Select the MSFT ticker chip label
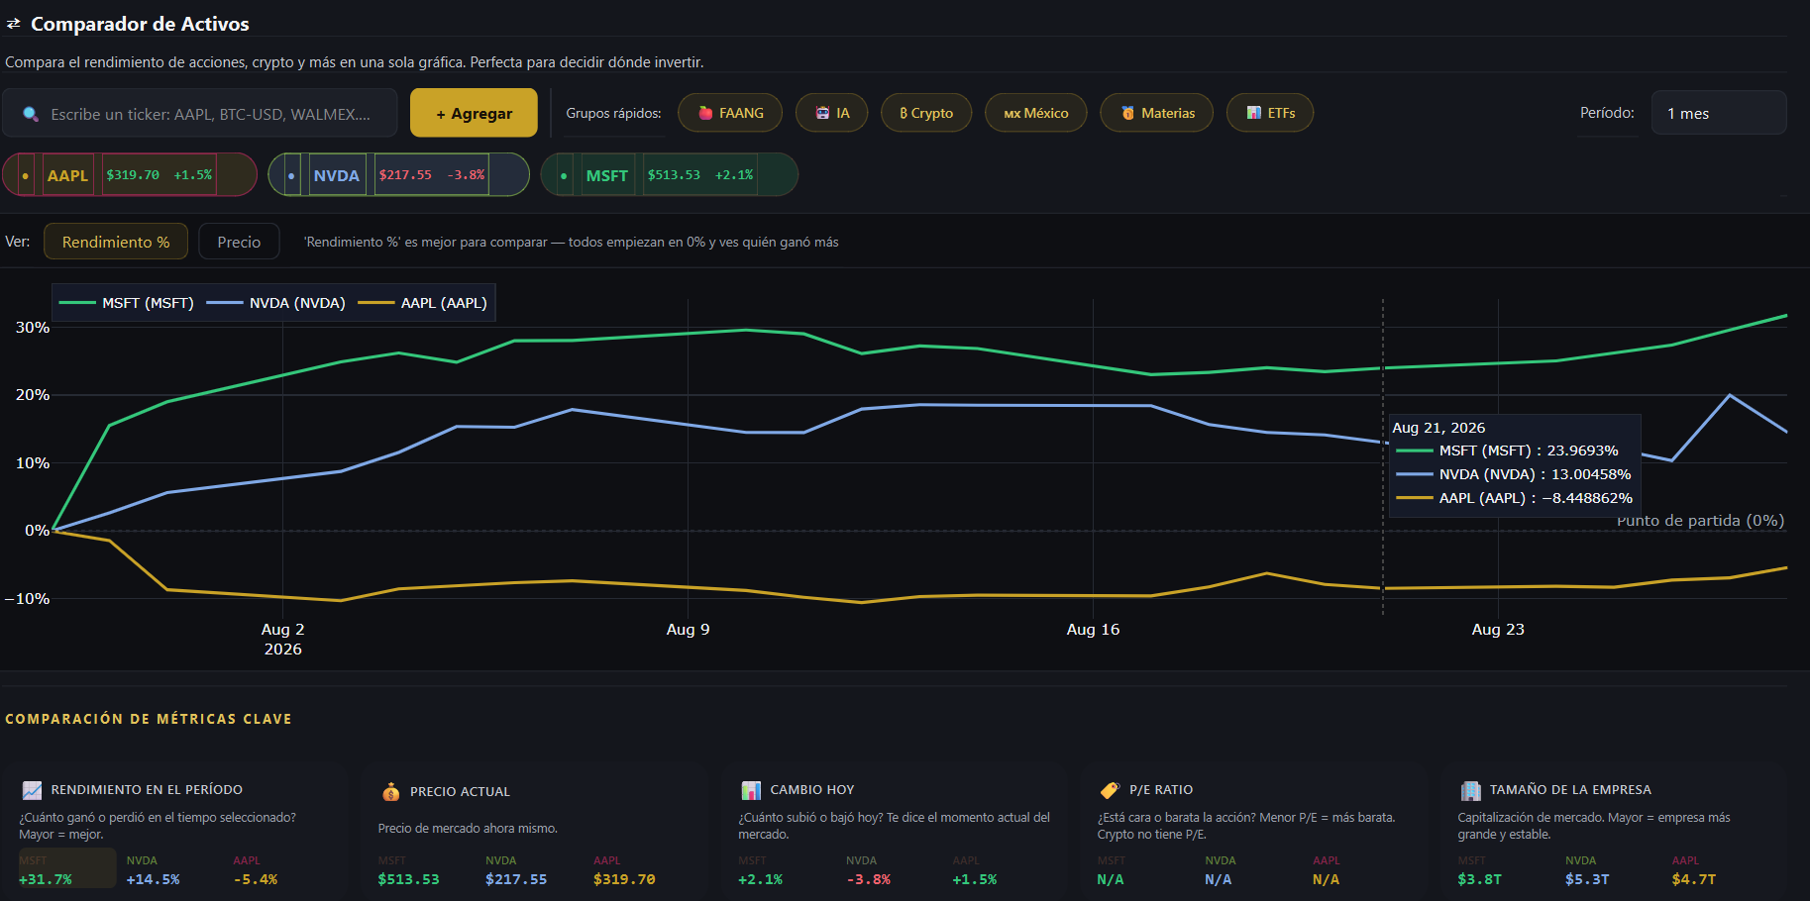 (x=607, y=175)
